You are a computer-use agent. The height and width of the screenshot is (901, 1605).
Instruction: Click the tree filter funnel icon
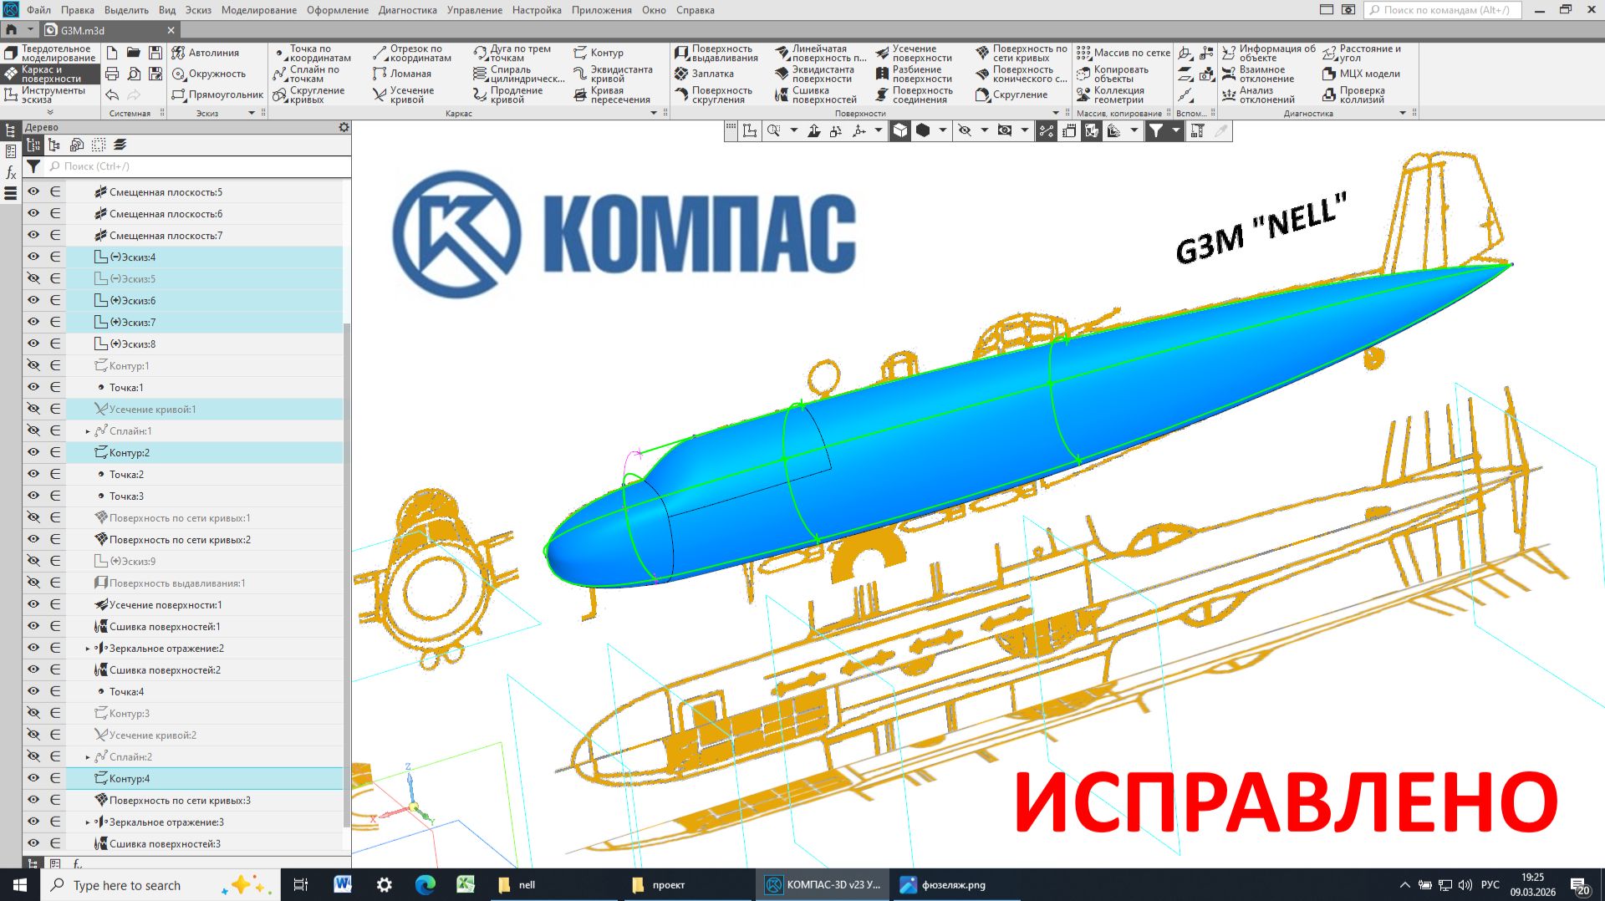(x=33, y=166)
